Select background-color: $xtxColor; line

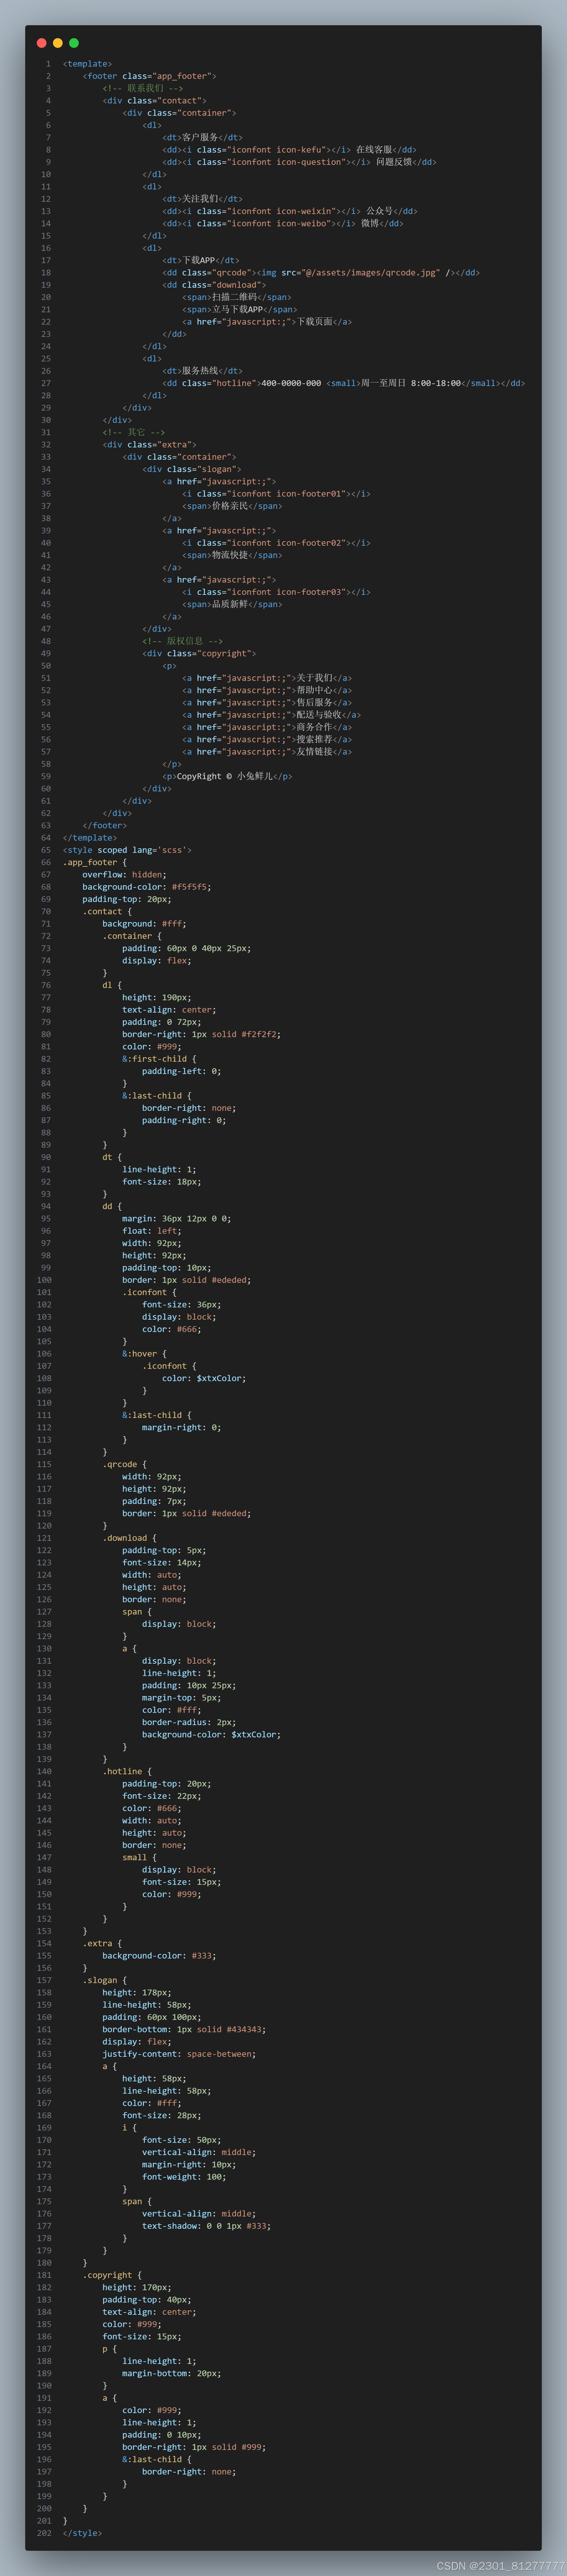211,1735
